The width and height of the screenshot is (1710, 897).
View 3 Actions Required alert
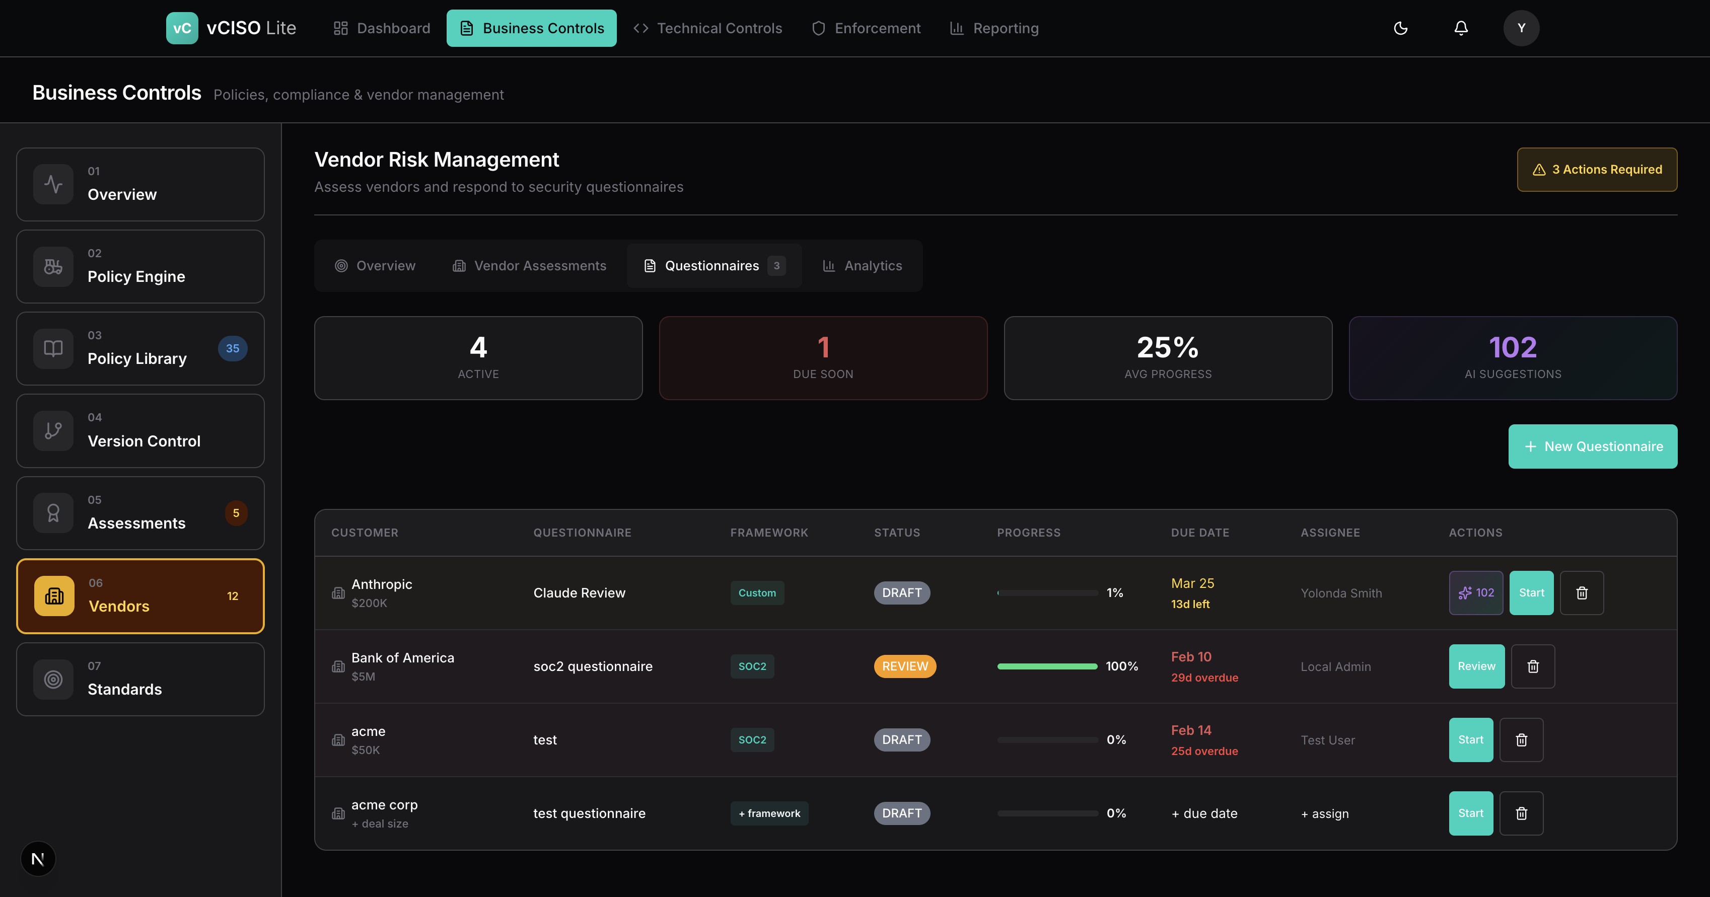[1597, 170]
